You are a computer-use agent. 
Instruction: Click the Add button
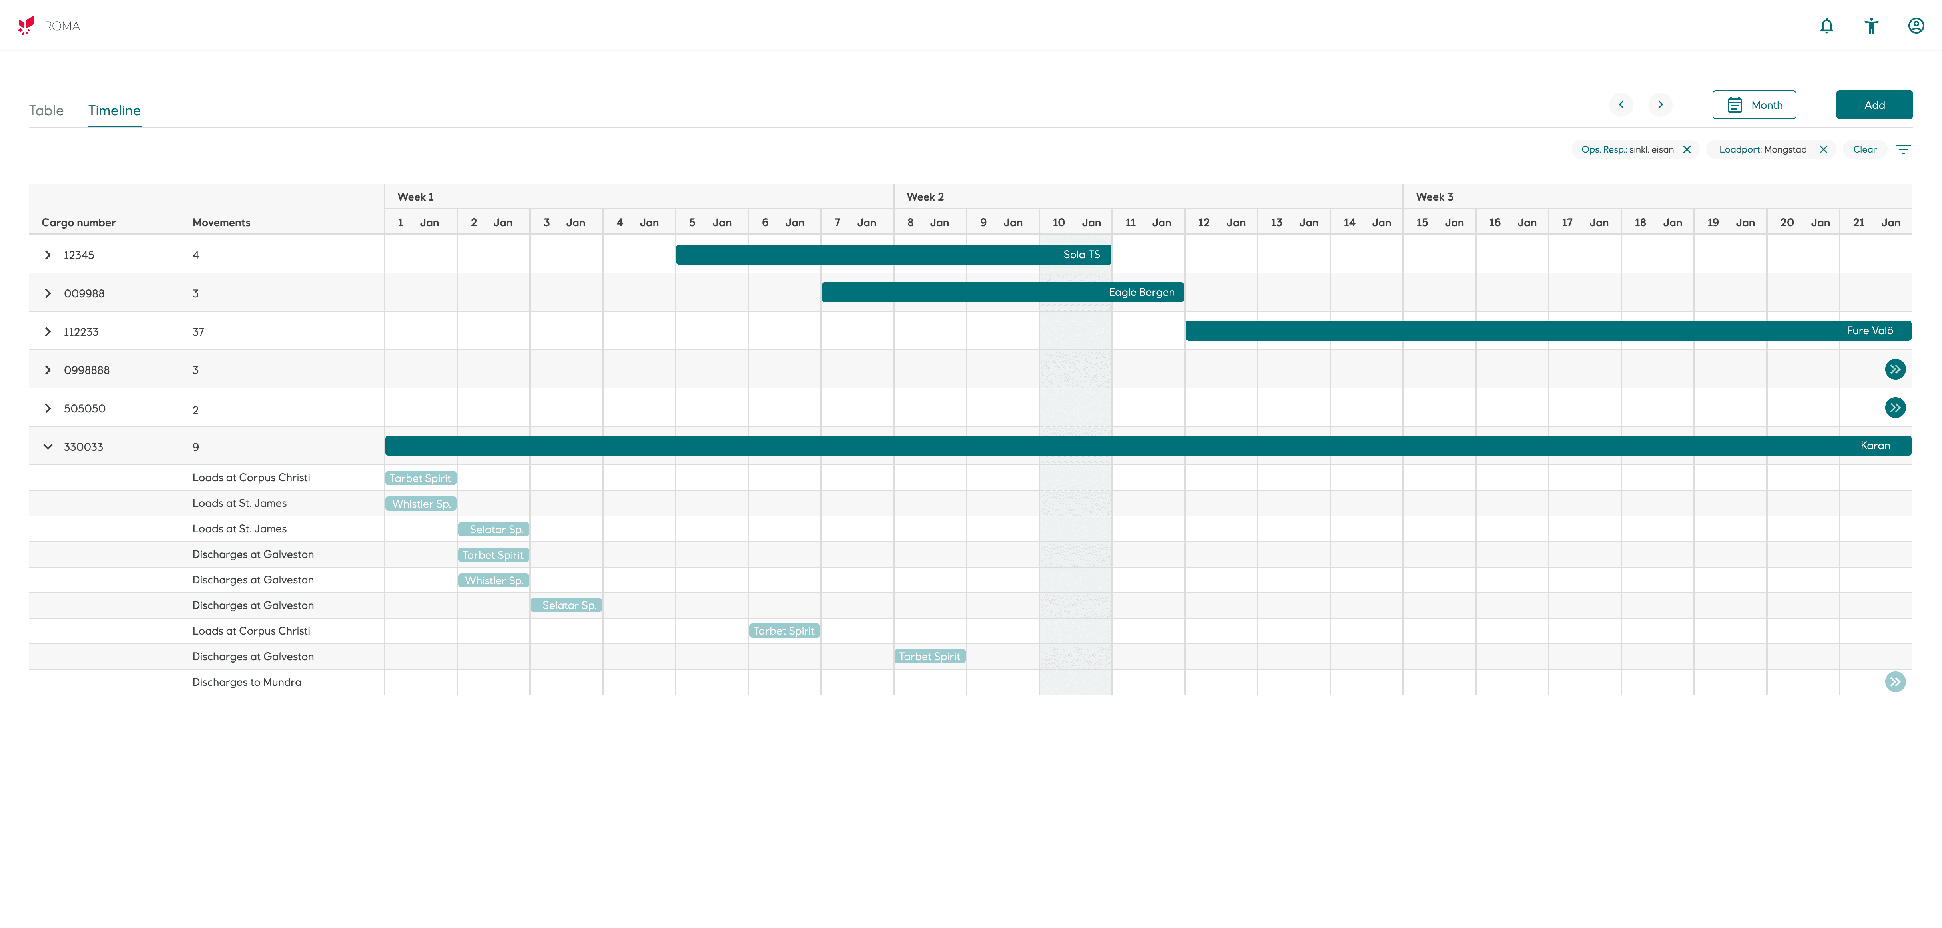(1873, 105)
